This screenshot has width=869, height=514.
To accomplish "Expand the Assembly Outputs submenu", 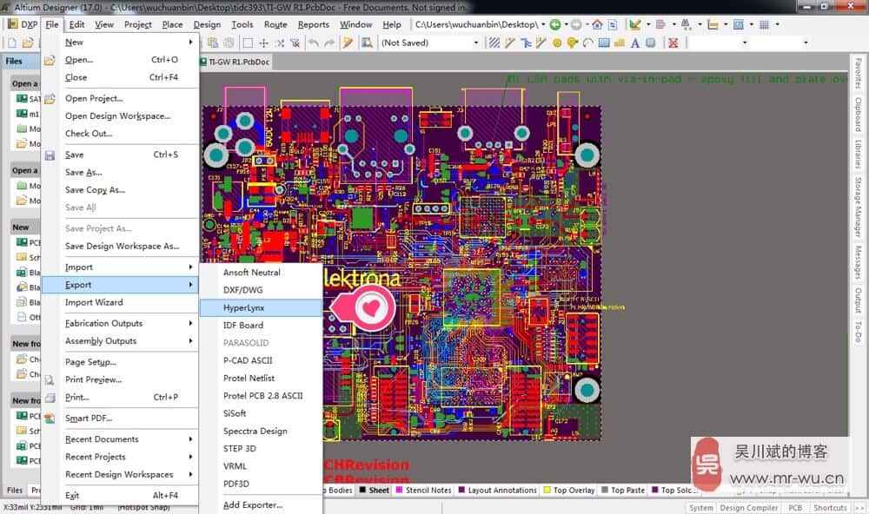I will click(x=121, y=340).
